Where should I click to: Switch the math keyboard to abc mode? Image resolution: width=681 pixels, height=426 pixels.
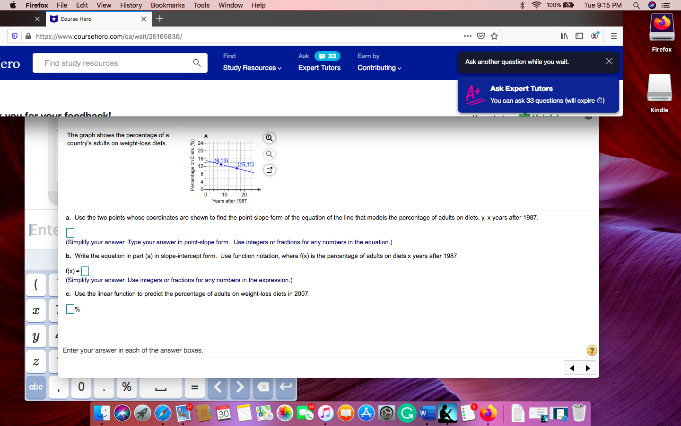(36, 387)
